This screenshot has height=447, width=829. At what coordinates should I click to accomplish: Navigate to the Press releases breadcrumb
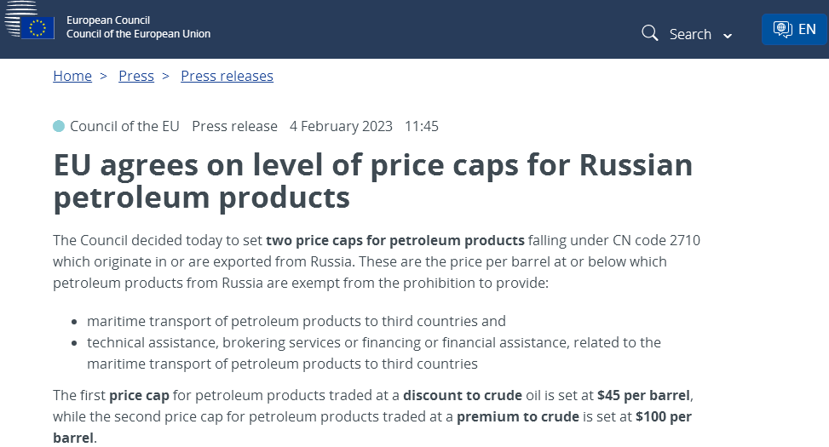tap(227, 76)
